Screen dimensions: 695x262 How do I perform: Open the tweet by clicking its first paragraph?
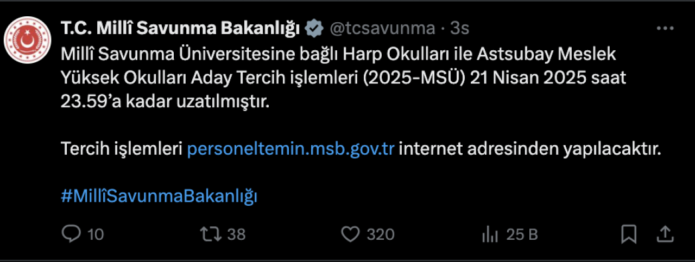pyautogui.click(x=344, y=78)
